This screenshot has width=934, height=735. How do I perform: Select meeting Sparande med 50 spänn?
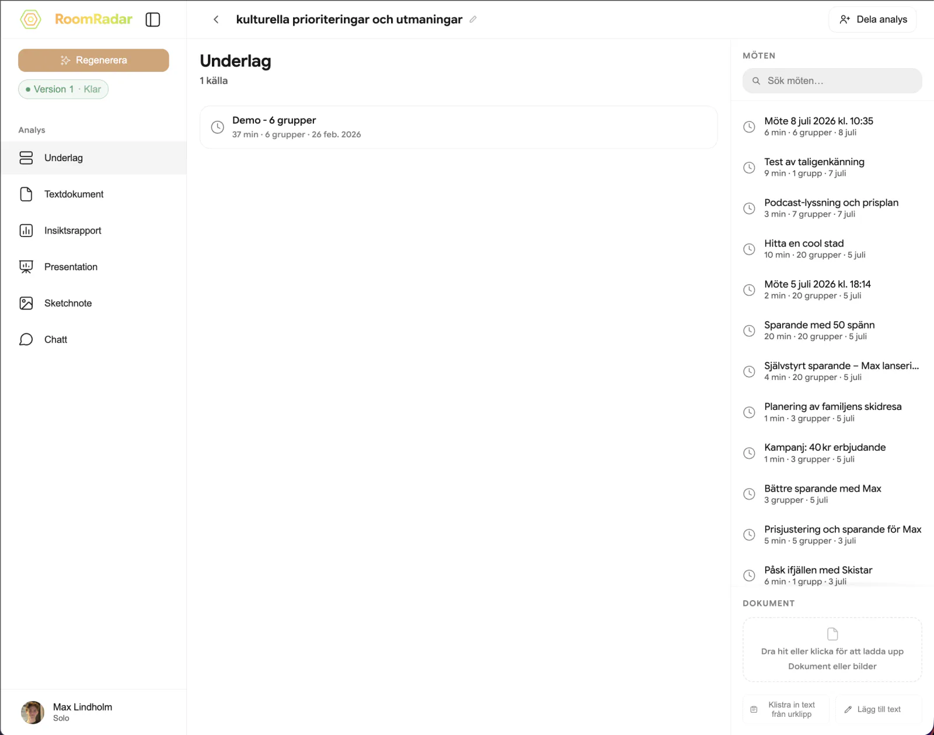[832, 330]
